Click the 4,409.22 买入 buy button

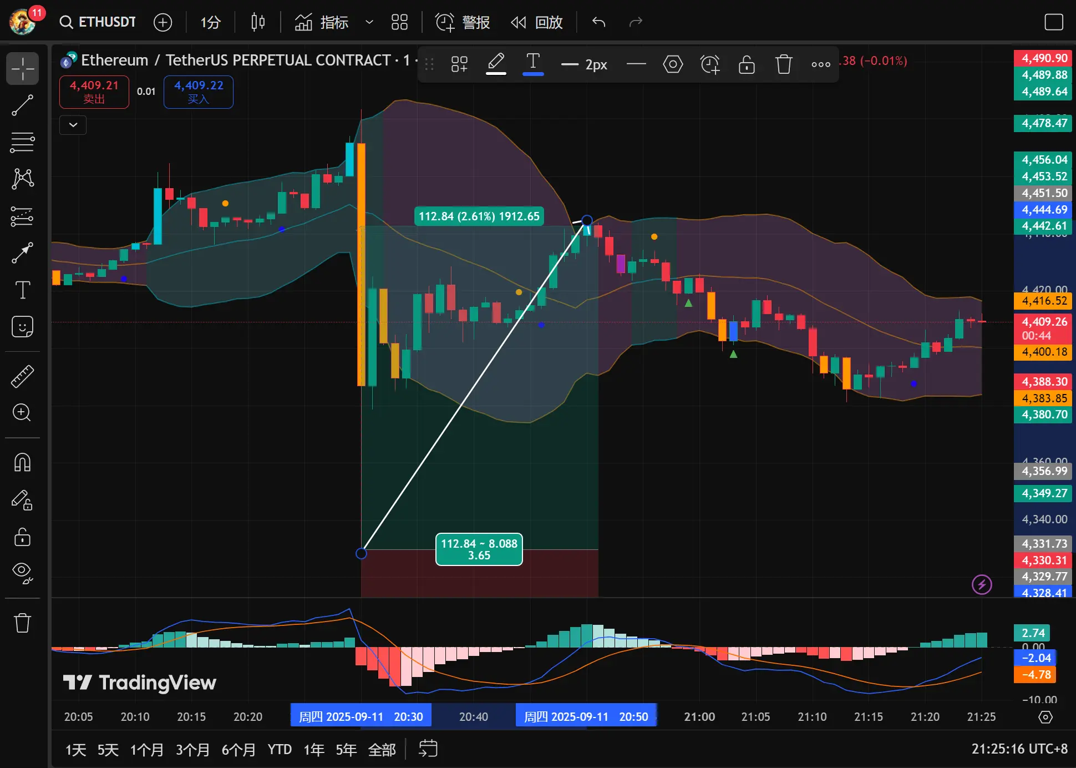coord(199,92)
